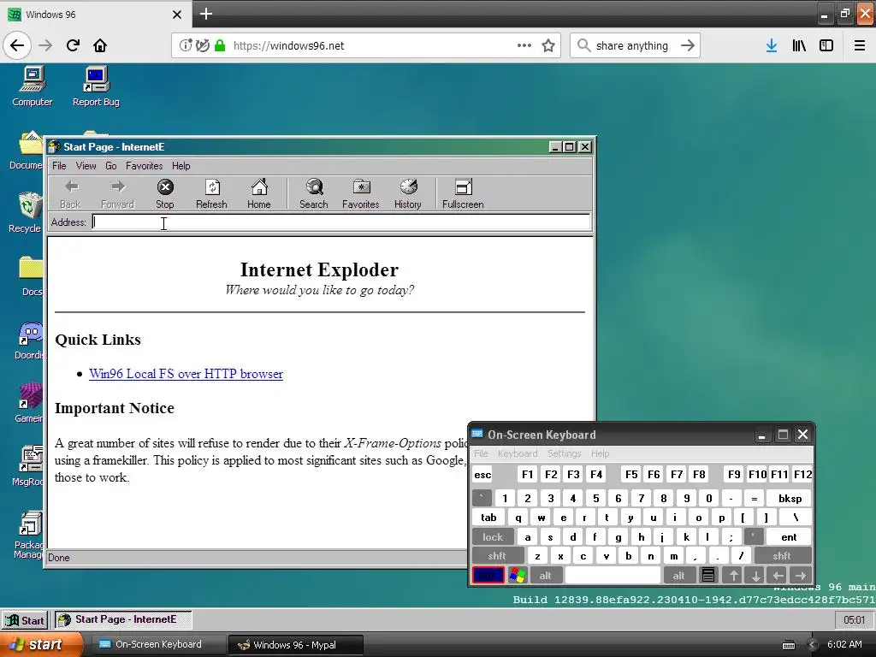Open Firefox hamburger menu
This screenshot has width=876, height=657.
[860, 45]
